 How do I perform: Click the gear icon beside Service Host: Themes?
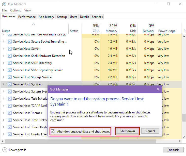coord(10,113)
